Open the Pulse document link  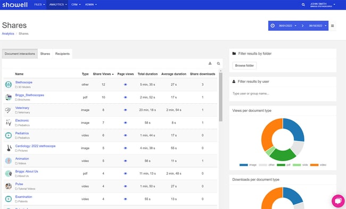[19, 184]
